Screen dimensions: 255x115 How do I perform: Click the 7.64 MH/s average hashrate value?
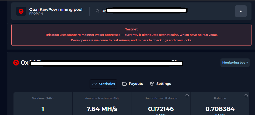point(102,109)
